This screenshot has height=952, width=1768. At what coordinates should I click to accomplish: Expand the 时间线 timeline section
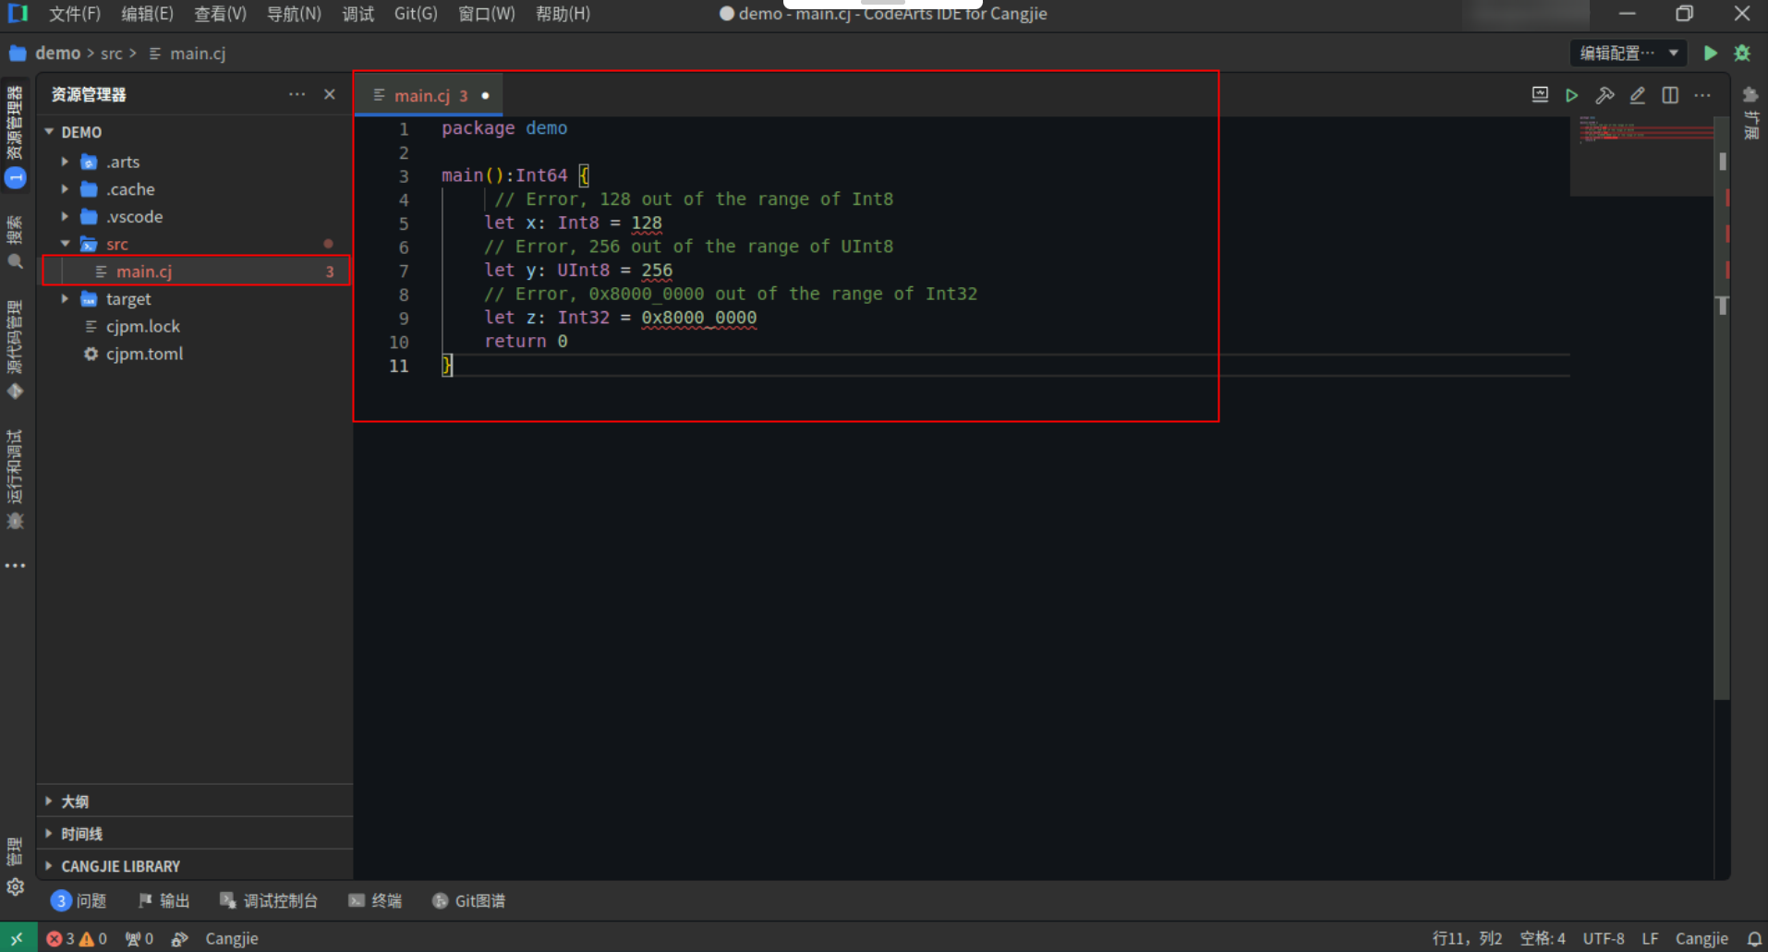point(194,834)
